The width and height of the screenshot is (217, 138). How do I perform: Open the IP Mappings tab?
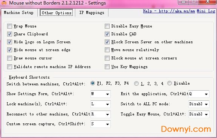(x=92, y=12)
